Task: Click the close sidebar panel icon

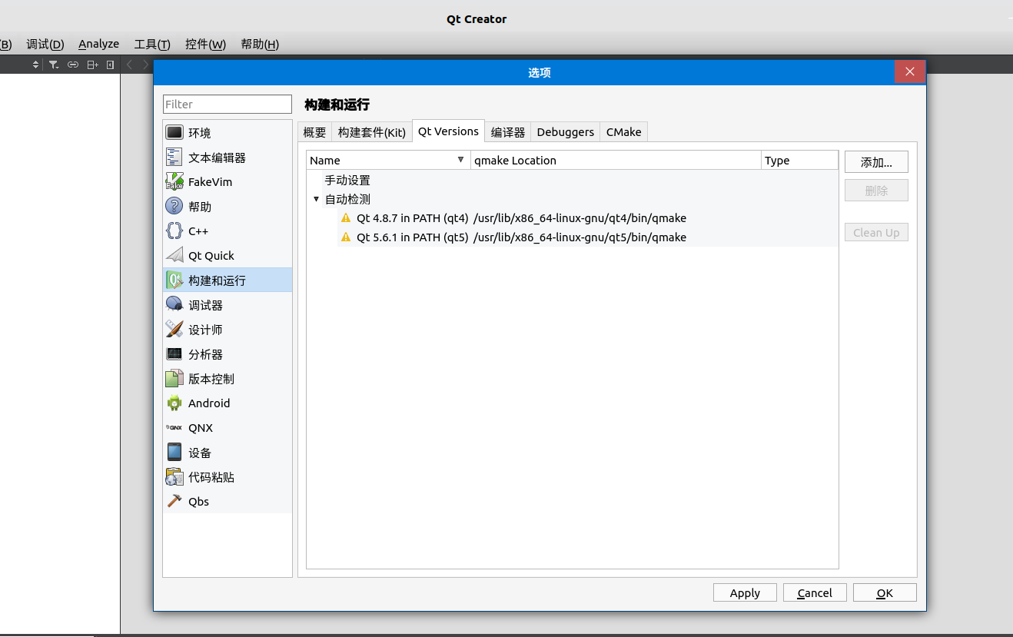Action: pos(110,65)
